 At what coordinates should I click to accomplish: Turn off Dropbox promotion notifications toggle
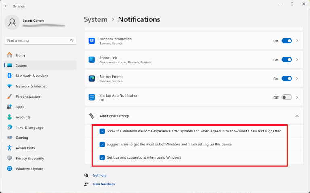(287, 41)
